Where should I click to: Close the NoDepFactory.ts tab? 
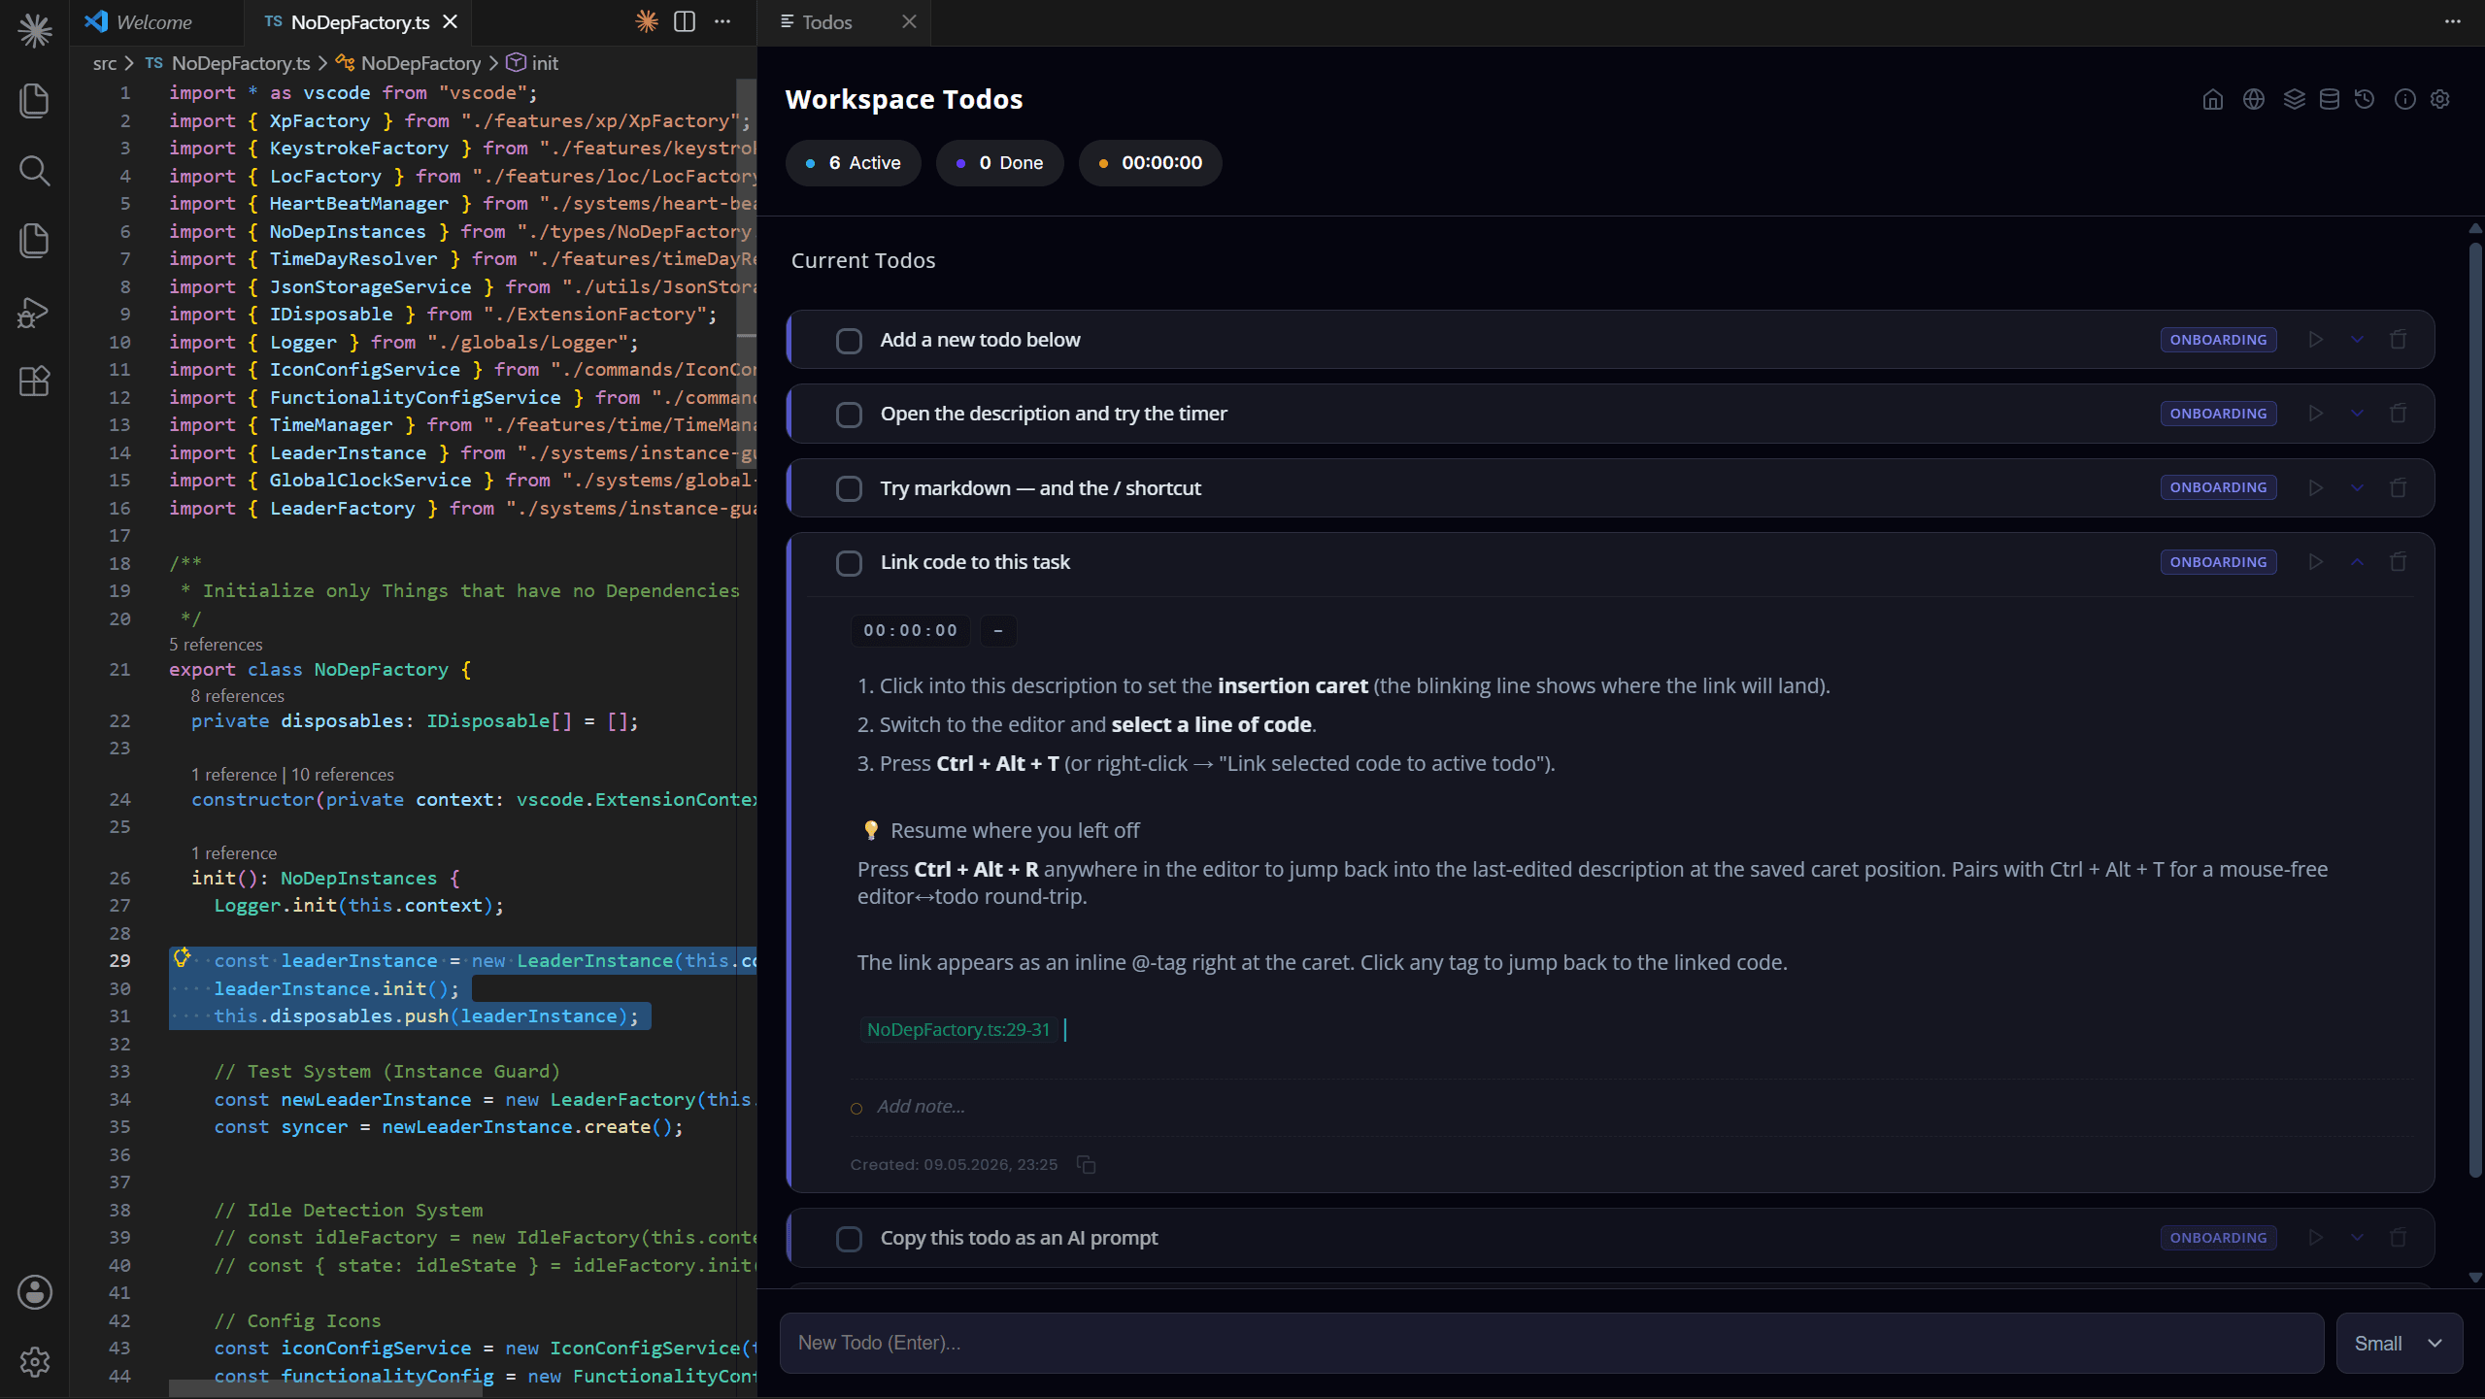(451, 21)
